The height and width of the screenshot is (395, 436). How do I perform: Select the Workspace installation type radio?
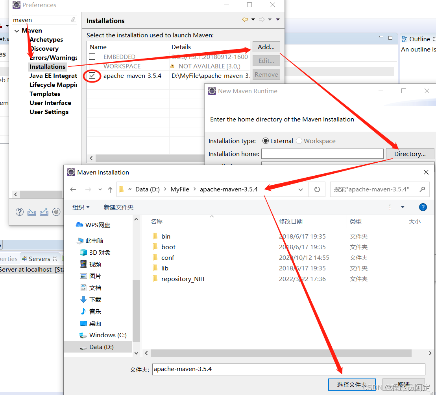click(299, 141)
